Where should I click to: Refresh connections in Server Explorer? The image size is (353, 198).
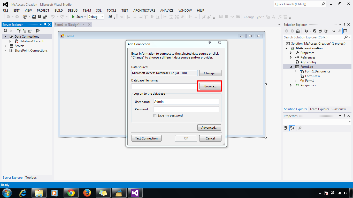(x=5, y=30)
